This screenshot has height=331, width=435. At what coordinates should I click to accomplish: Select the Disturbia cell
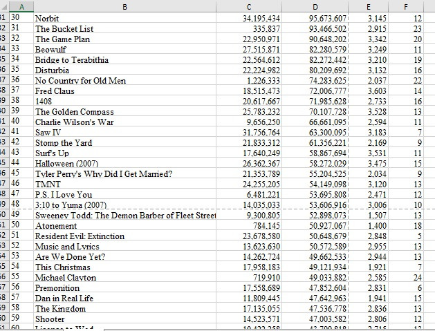coord(125,70)
